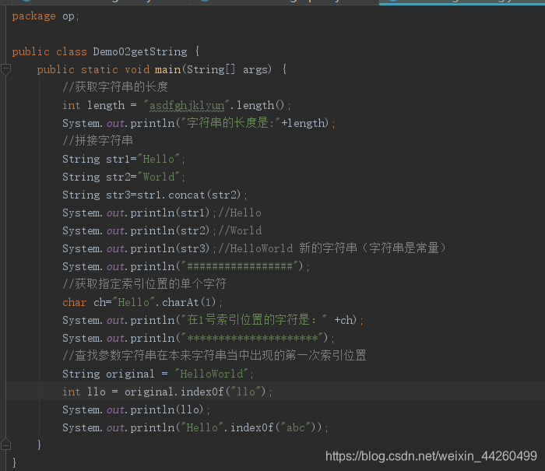The height and width of the screenshot is (471, 545).
Task: Click the indexOf("llo") call
Action: click(x=223, y=392)
